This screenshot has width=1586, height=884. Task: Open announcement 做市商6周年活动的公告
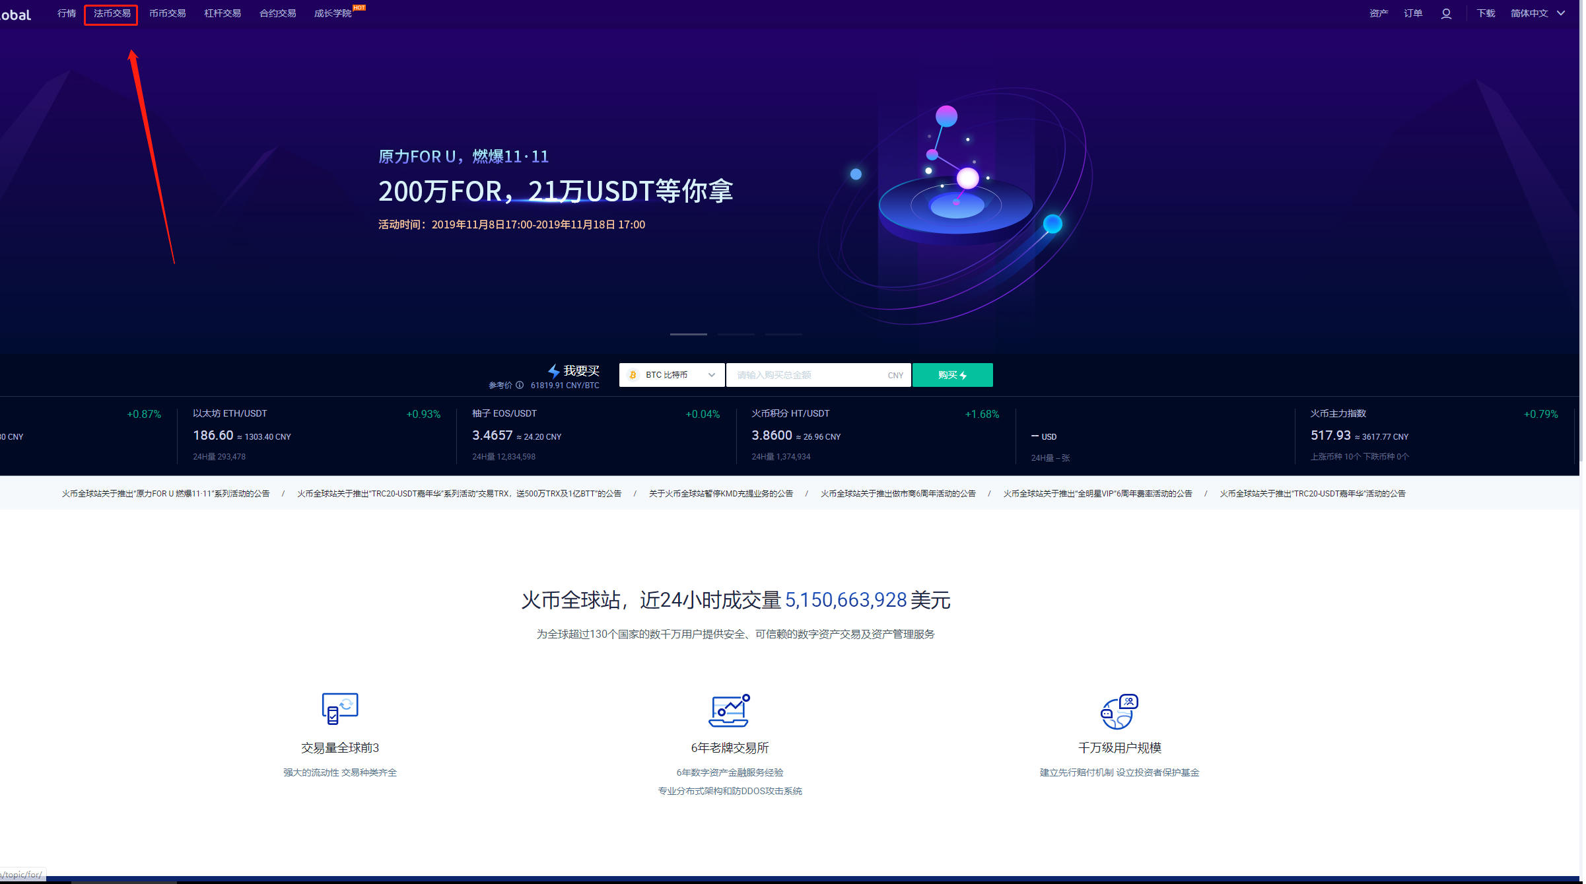pos(898,494)
